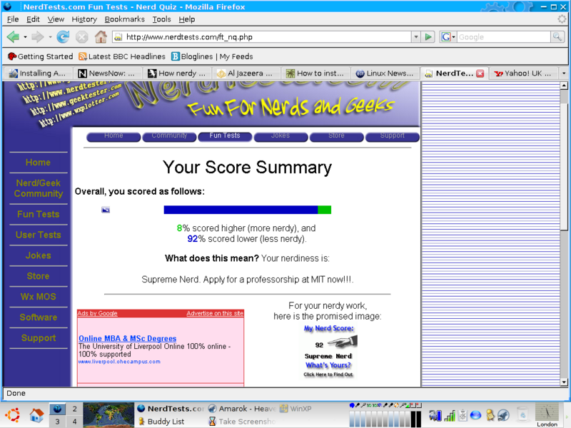Switch to workspace 3 in the pager
This screenshot has width=571, height=428.
(57, 422)
